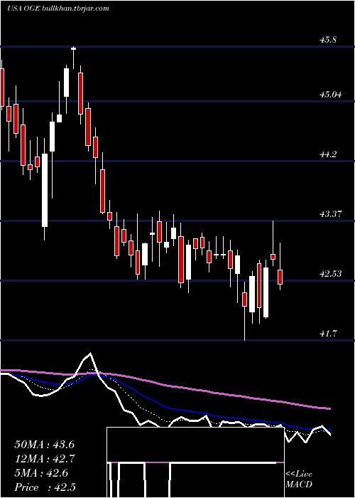Click the 45.8 price level label

coord(328,40)
